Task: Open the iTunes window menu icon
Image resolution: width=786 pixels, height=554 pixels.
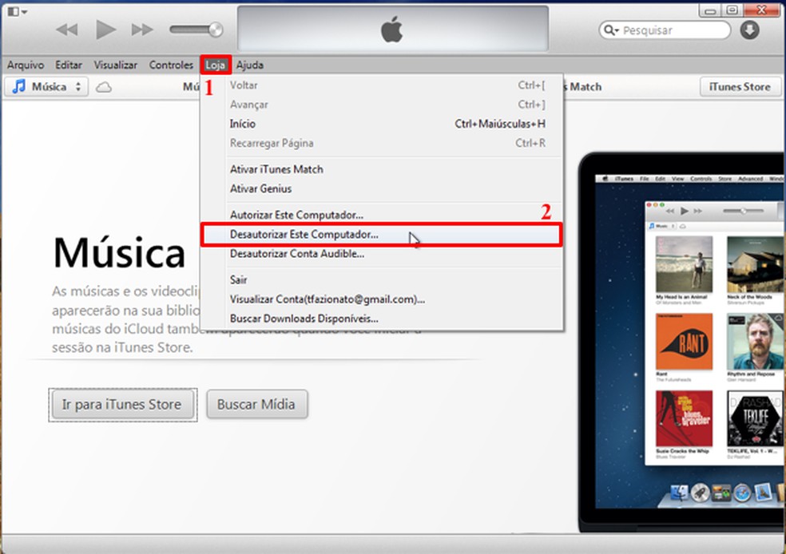Action: pos(17,11)
